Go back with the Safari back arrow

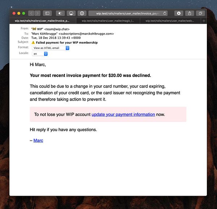point(31,13)
